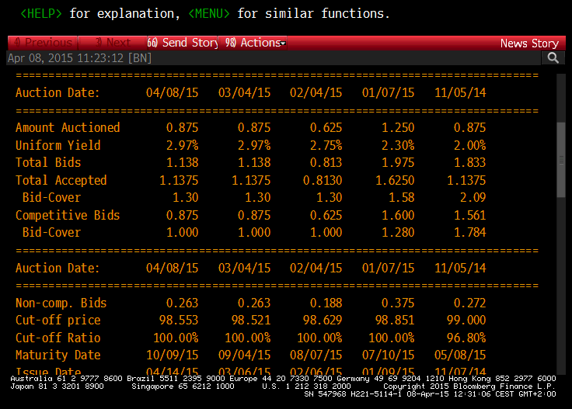The height and width of the screenshot is (409, 572).
Task: Click the Cut-off price 98.553
Action: [x=179, y=320]
